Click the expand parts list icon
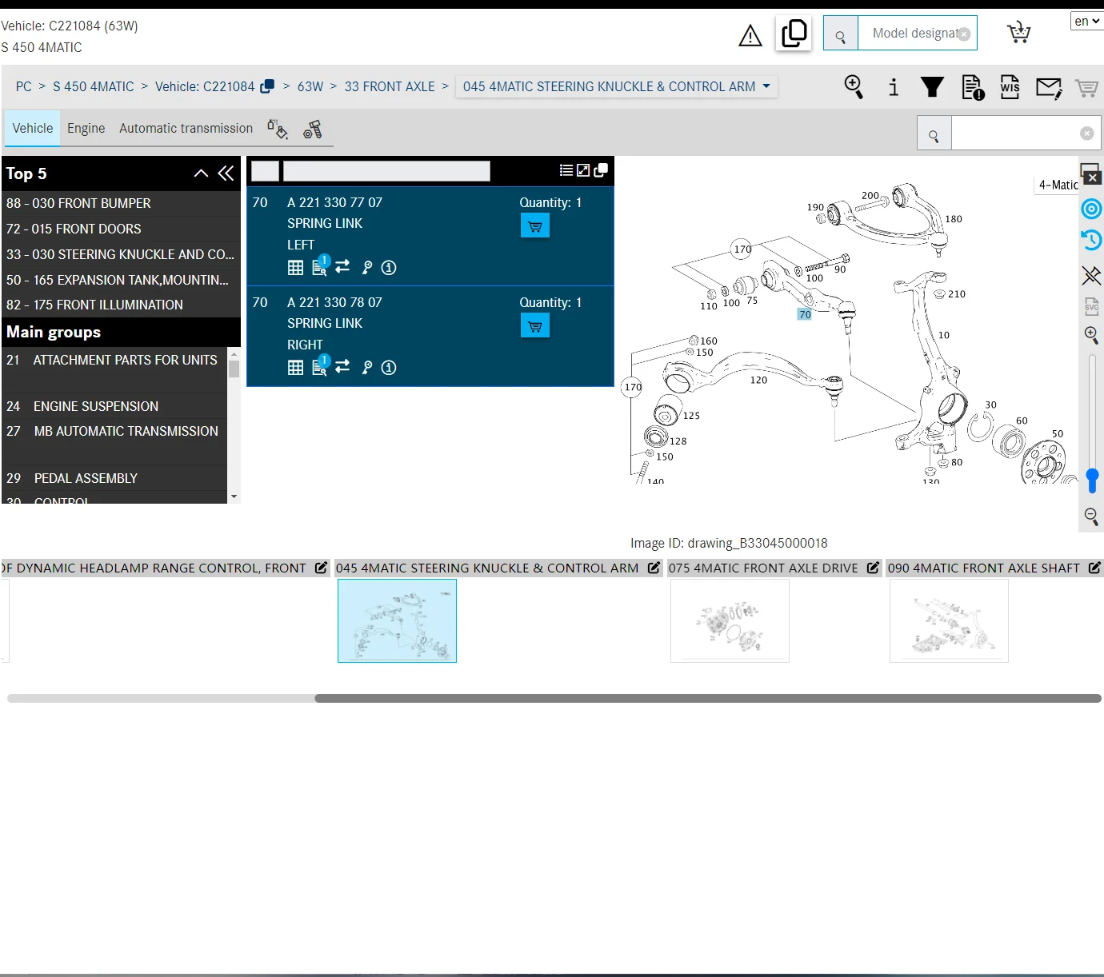 click(x=583, y=170)
